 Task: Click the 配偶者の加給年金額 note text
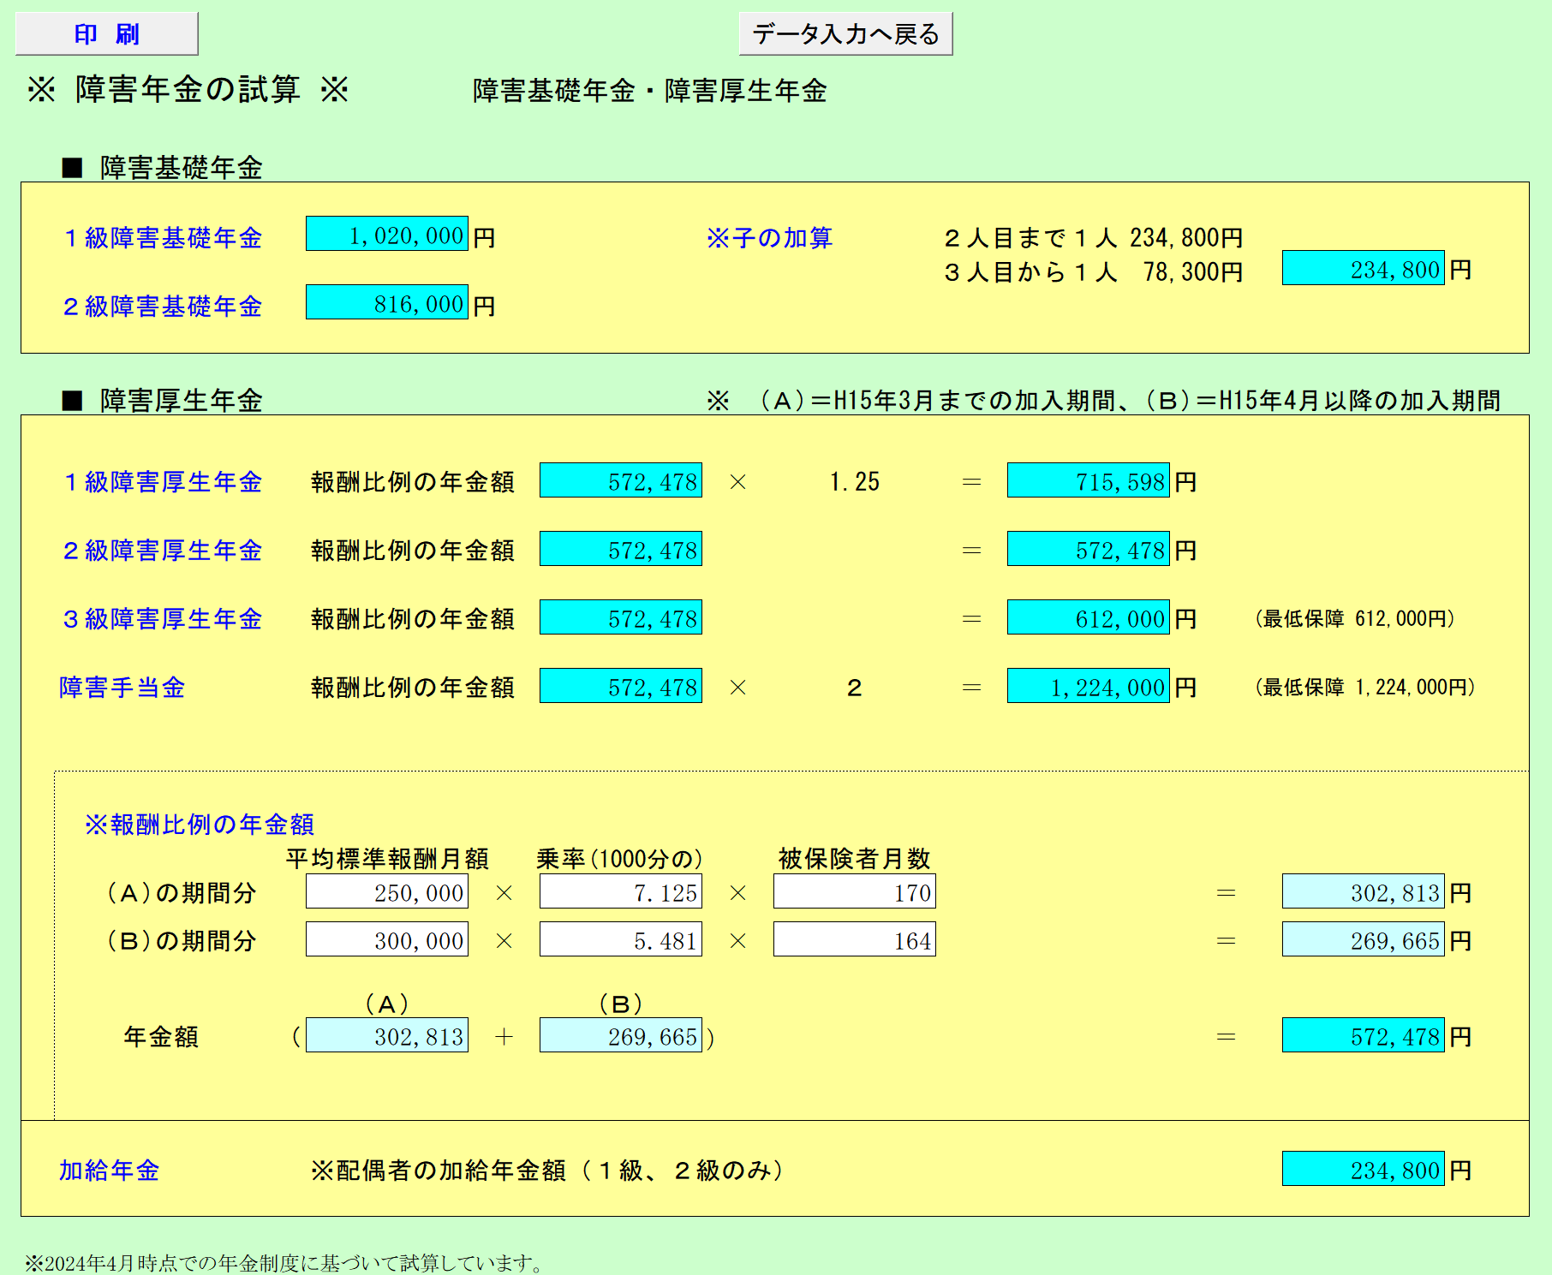click(x=548, y=1170)
